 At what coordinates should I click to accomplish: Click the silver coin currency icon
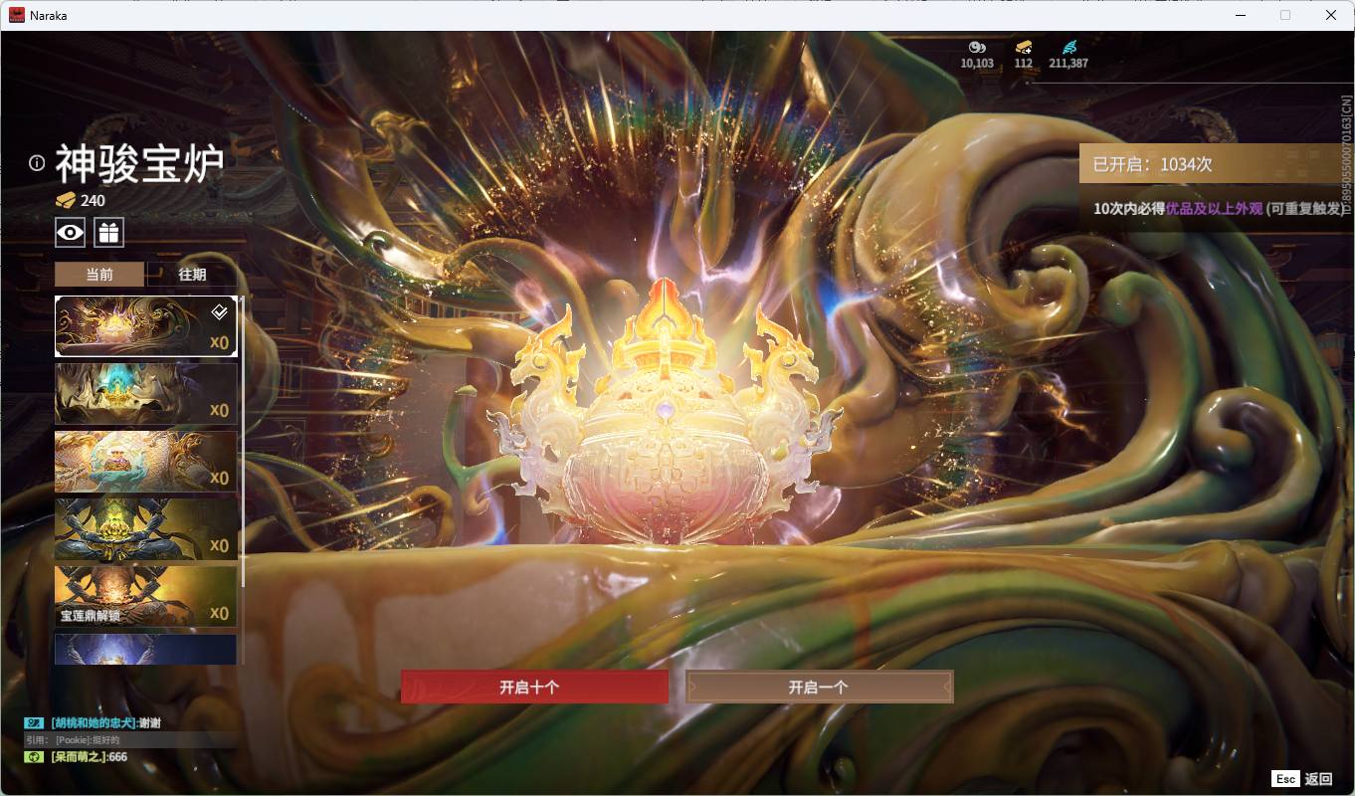(x=977, y=47)
